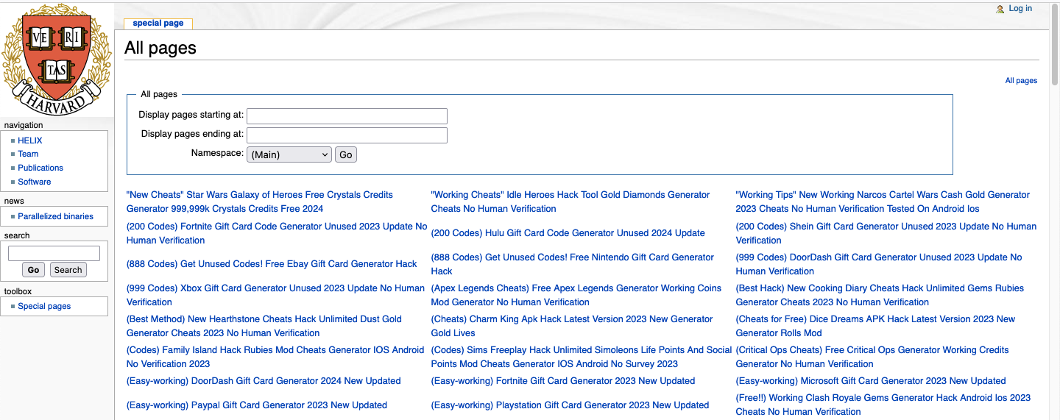Click the sidebar Search button
1060x420 pixels.
68,270
